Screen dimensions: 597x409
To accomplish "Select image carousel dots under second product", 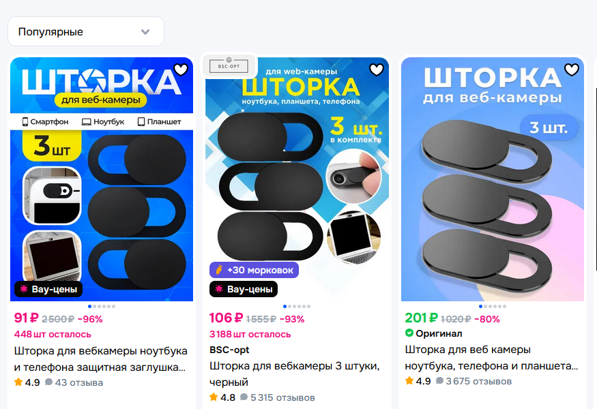I will [x=297, y=306].
